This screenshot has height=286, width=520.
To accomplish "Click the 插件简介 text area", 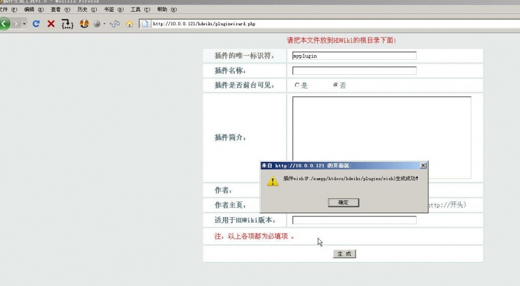I will (x=382, y=137).
